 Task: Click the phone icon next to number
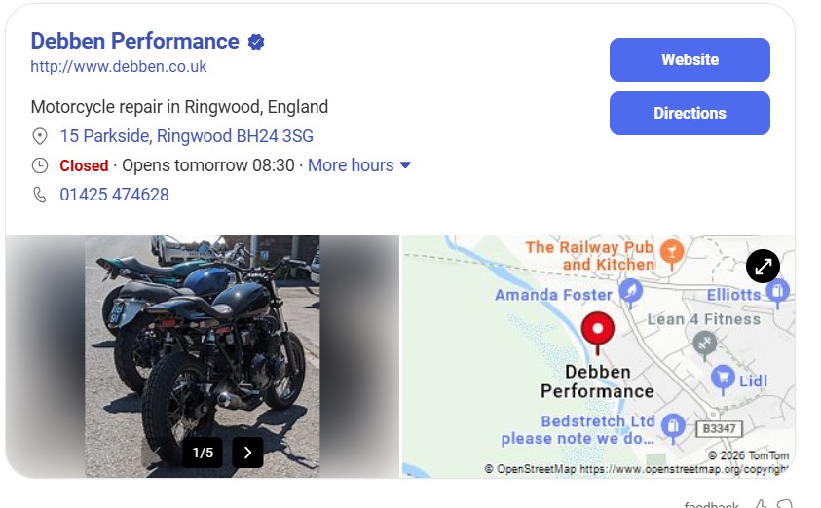(40, 195)
